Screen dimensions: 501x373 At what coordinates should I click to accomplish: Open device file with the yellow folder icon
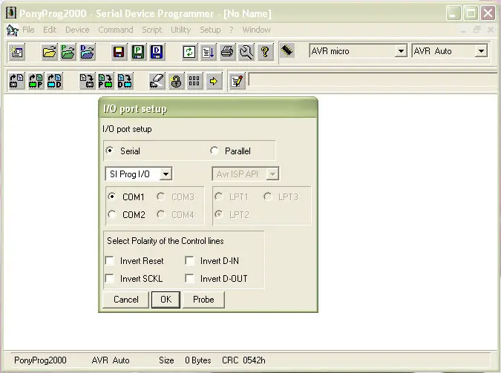(49, 52)
